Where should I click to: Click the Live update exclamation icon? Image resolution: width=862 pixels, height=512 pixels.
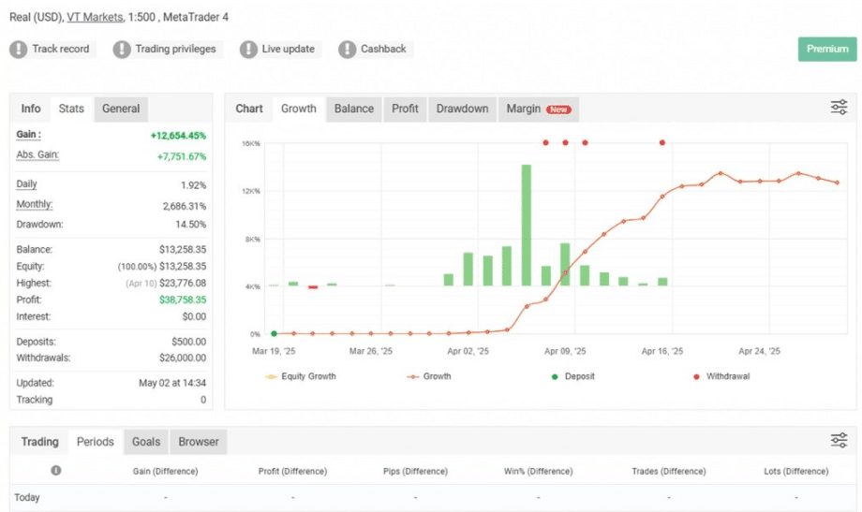(248, 50)
